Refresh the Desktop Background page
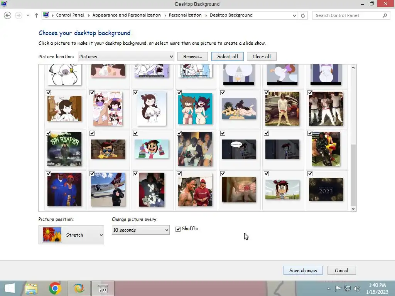The height and width of the screenshot is (296, 395). 303,15
